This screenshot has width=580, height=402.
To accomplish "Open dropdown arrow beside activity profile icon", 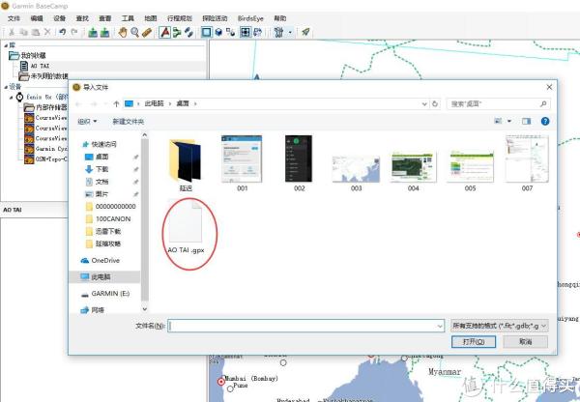I will (290, 33).
